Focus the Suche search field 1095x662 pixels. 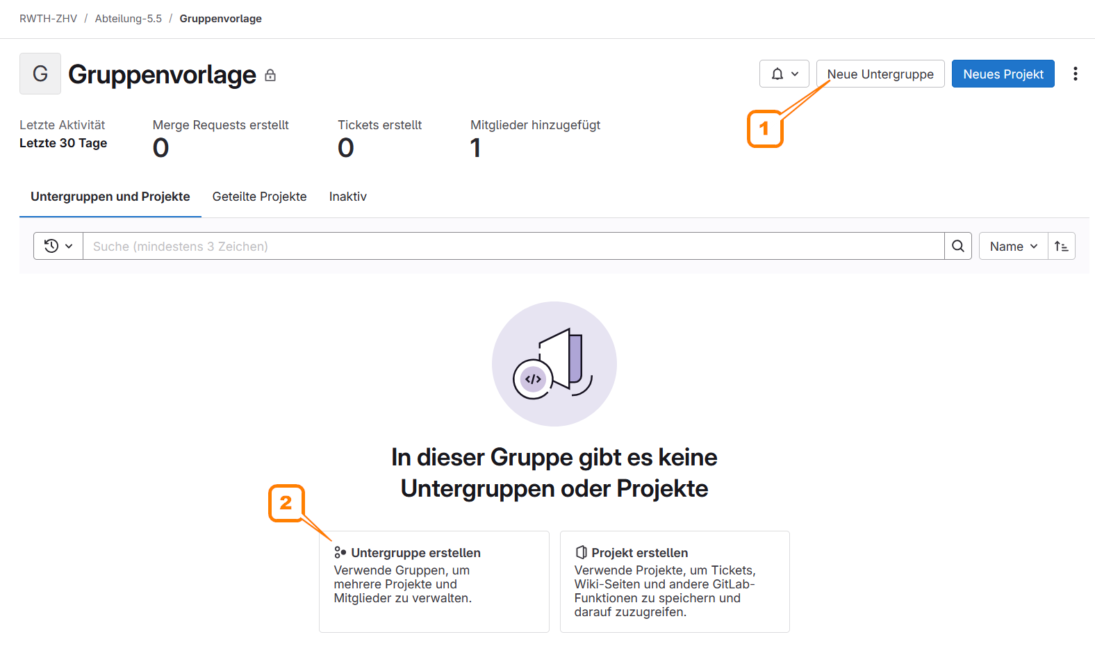point(513,246)
